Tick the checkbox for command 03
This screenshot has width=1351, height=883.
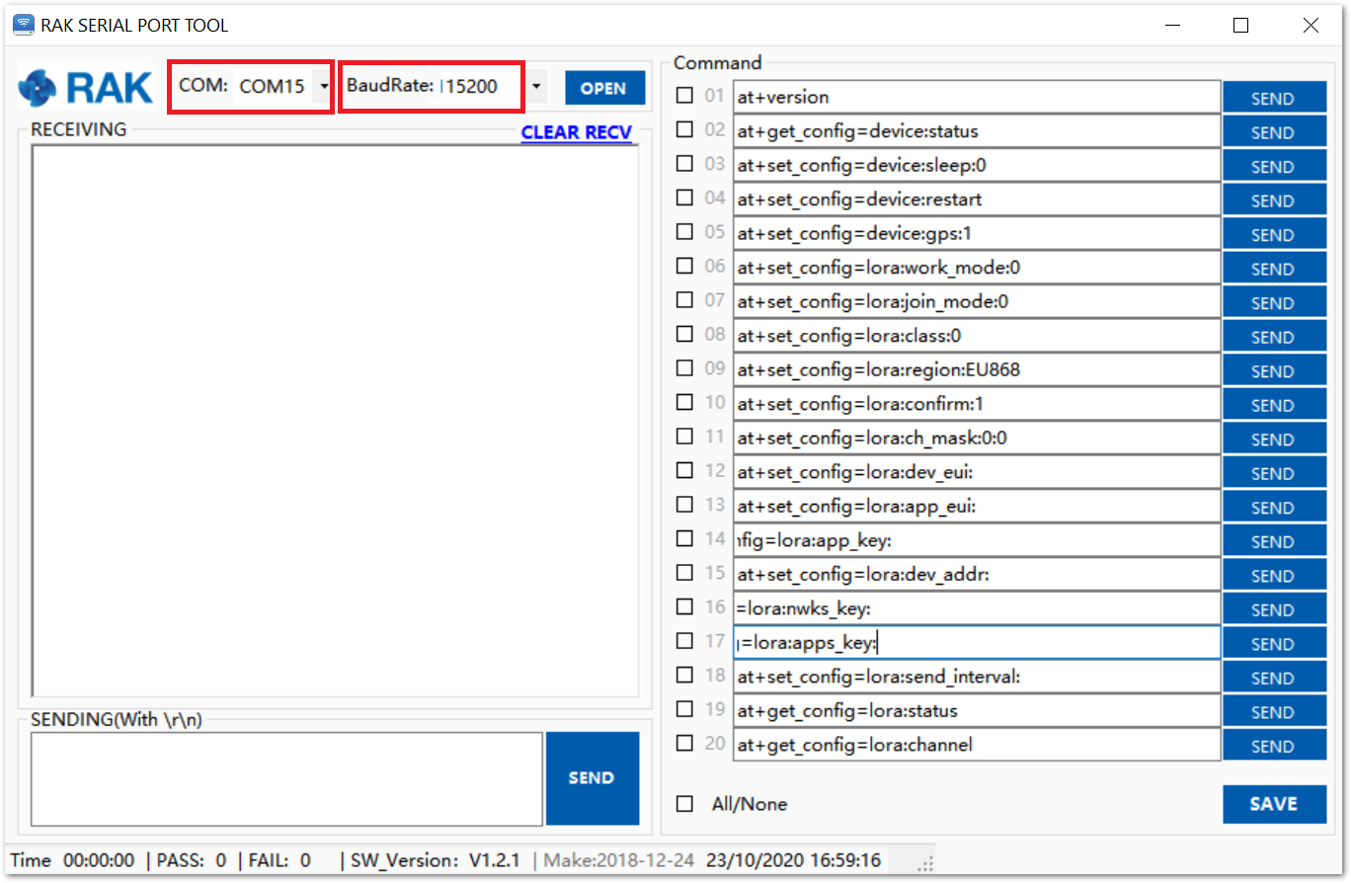pos(684,164)
